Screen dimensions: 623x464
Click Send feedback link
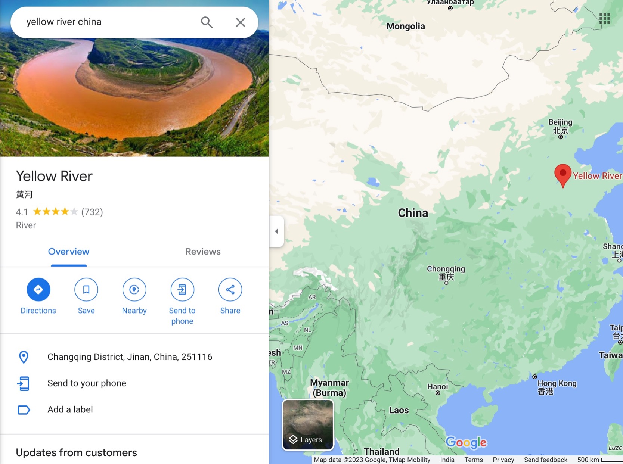(545, 460)
